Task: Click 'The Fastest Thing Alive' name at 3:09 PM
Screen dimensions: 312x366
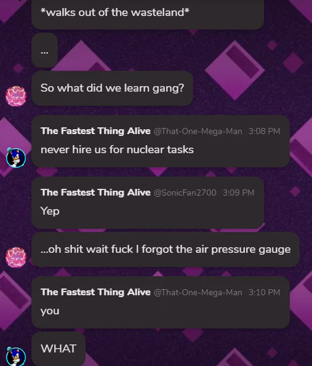Action: 95,193
